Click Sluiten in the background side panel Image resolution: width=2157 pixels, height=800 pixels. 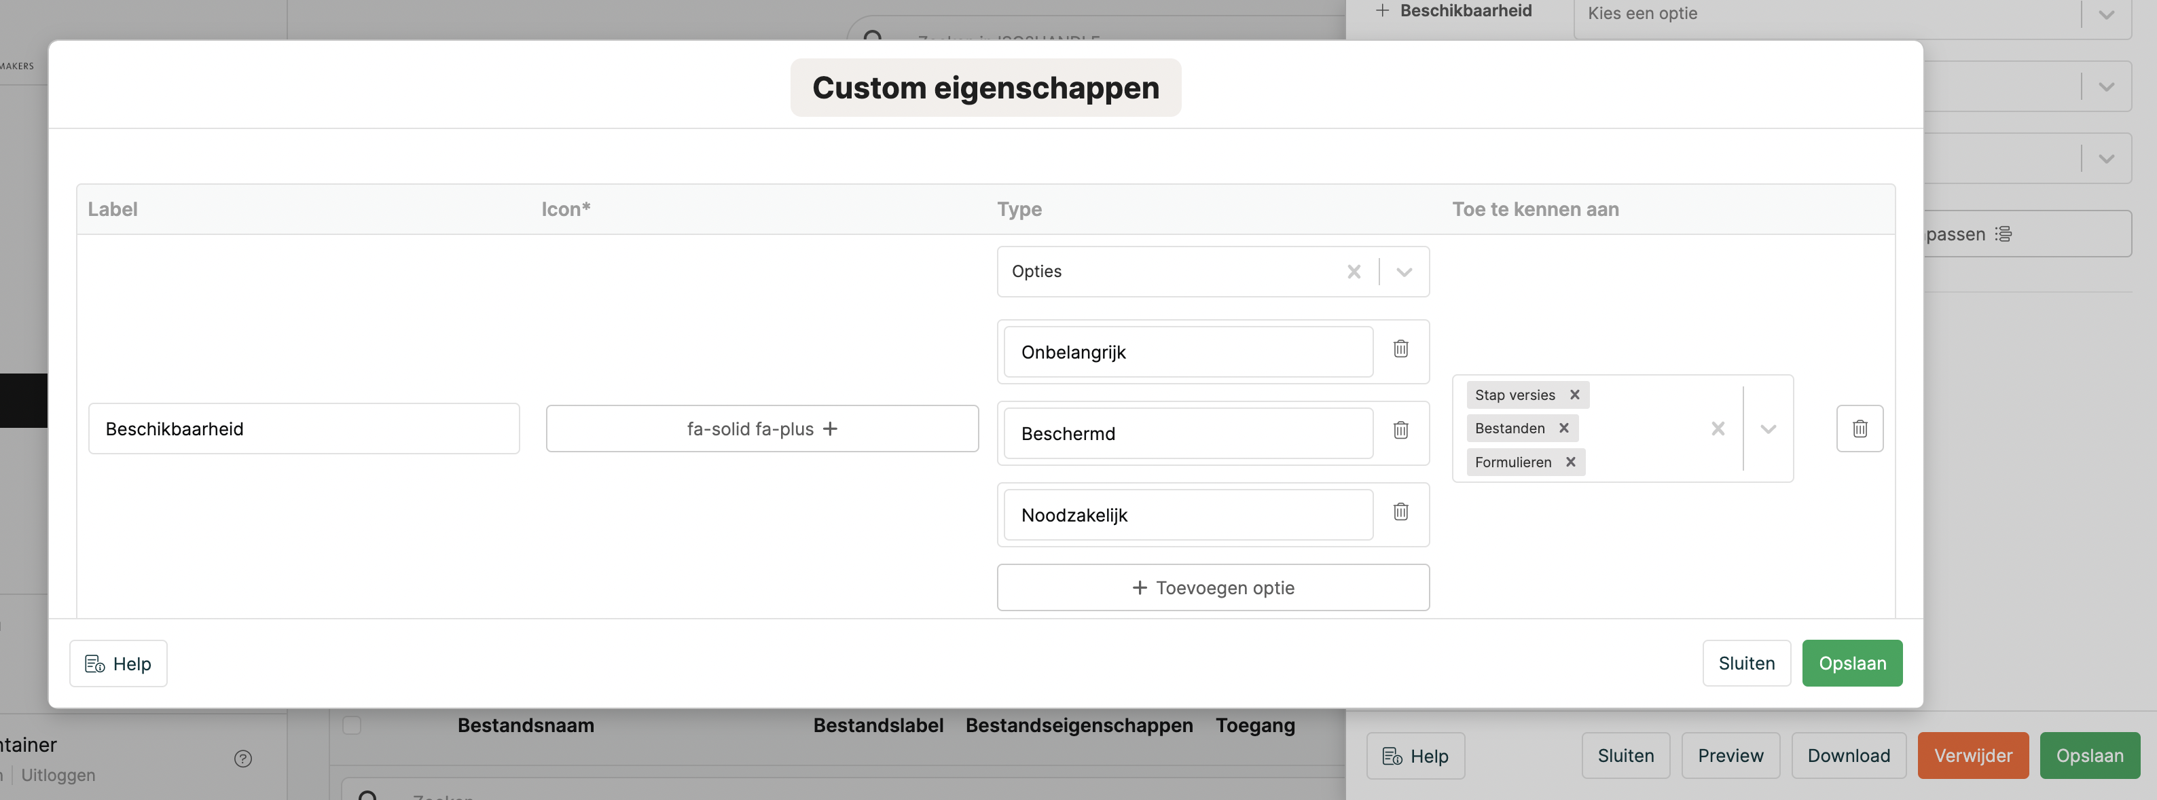coord(1625,756)
